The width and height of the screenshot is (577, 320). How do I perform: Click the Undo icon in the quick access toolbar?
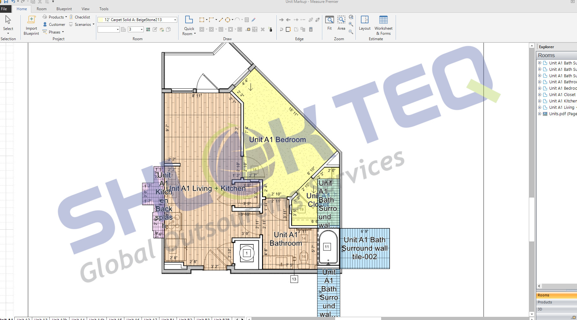(13, 2)
